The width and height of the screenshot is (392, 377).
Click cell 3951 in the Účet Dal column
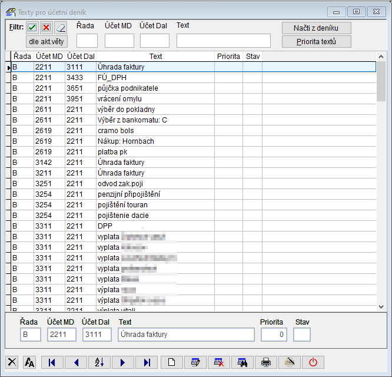click(x=81, y=99)
